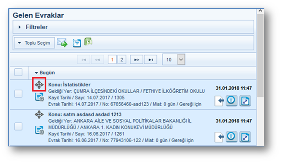
Task: Open info icon for satm asdasd document
Action: 231,137
